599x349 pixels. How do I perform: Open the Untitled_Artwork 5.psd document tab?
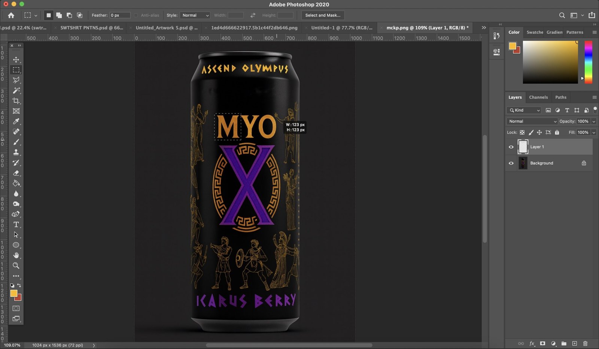point(166,28)
